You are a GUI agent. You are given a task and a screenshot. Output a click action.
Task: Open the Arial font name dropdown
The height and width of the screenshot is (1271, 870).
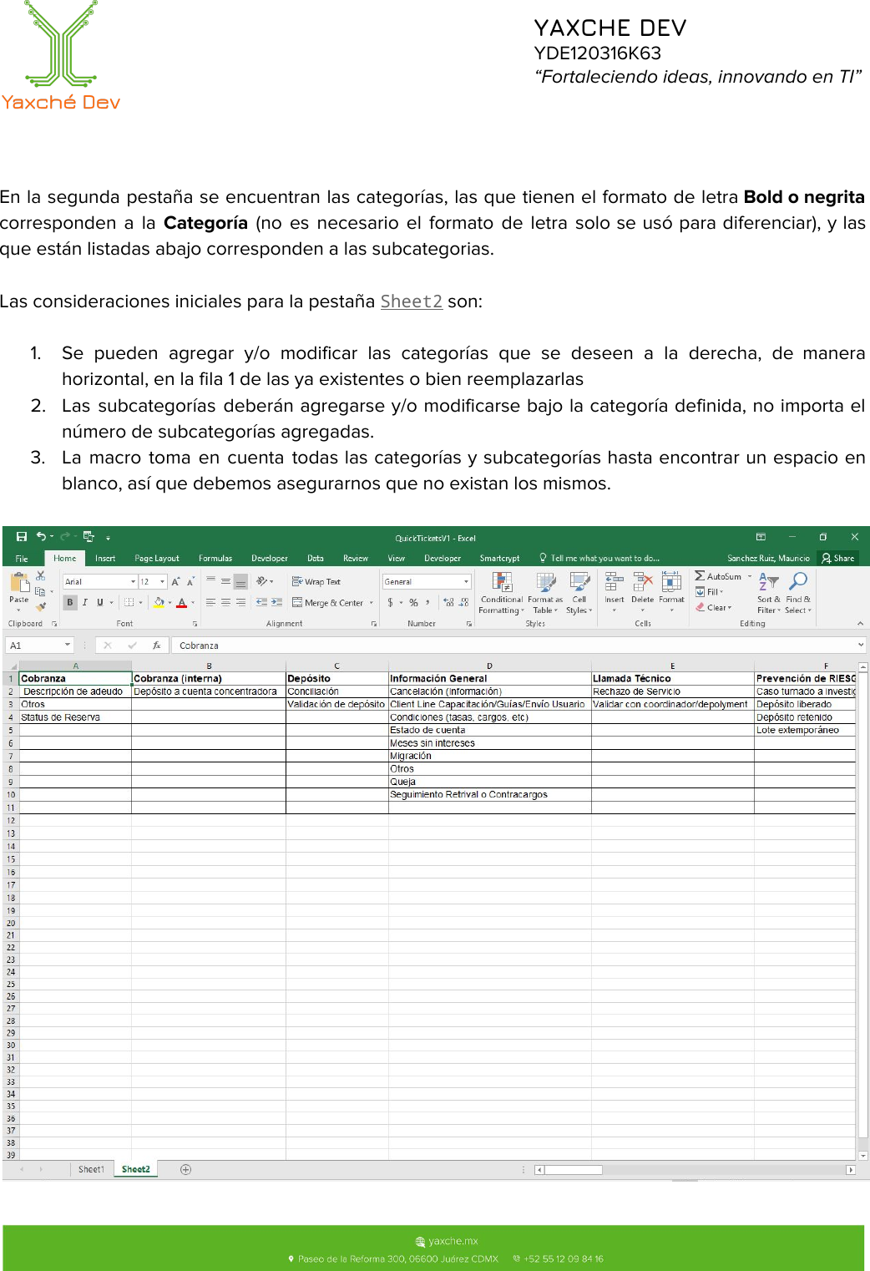(133, 581)
